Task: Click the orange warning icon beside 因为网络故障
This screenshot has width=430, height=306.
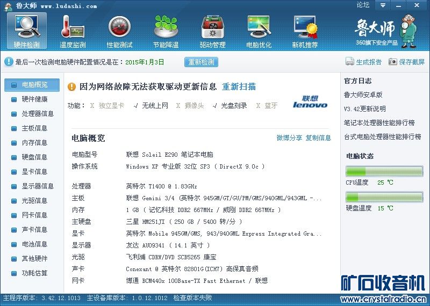Action: [x=71, y=87]
